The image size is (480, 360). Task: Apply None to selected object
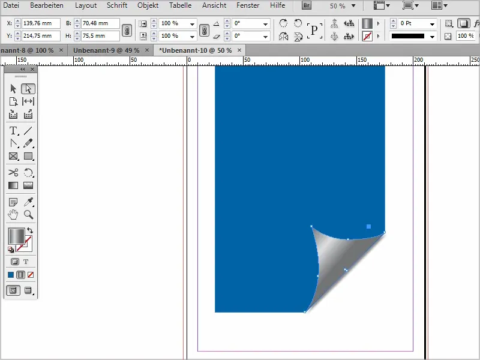(x=31, y=275)
